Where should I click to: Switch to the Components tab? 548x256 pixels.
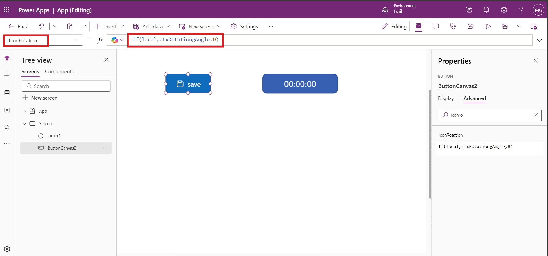tap(59, 72)
